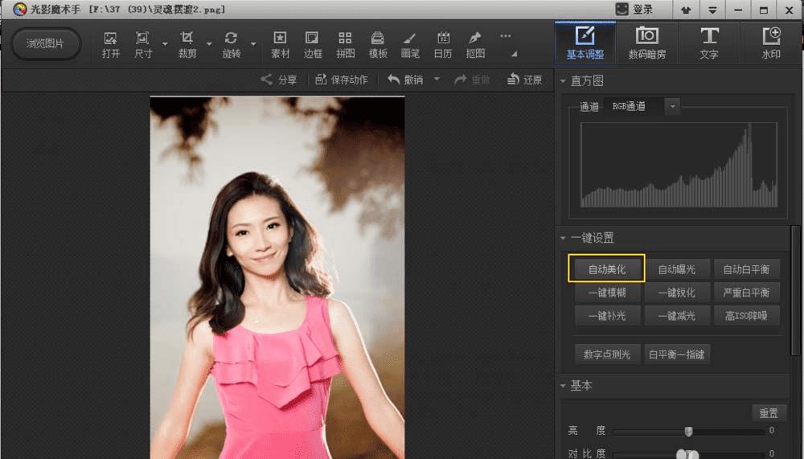Screen dimensions: 804x459
Task: Click the 登录 login button in title bar
Action: click(x=634, y=10)
